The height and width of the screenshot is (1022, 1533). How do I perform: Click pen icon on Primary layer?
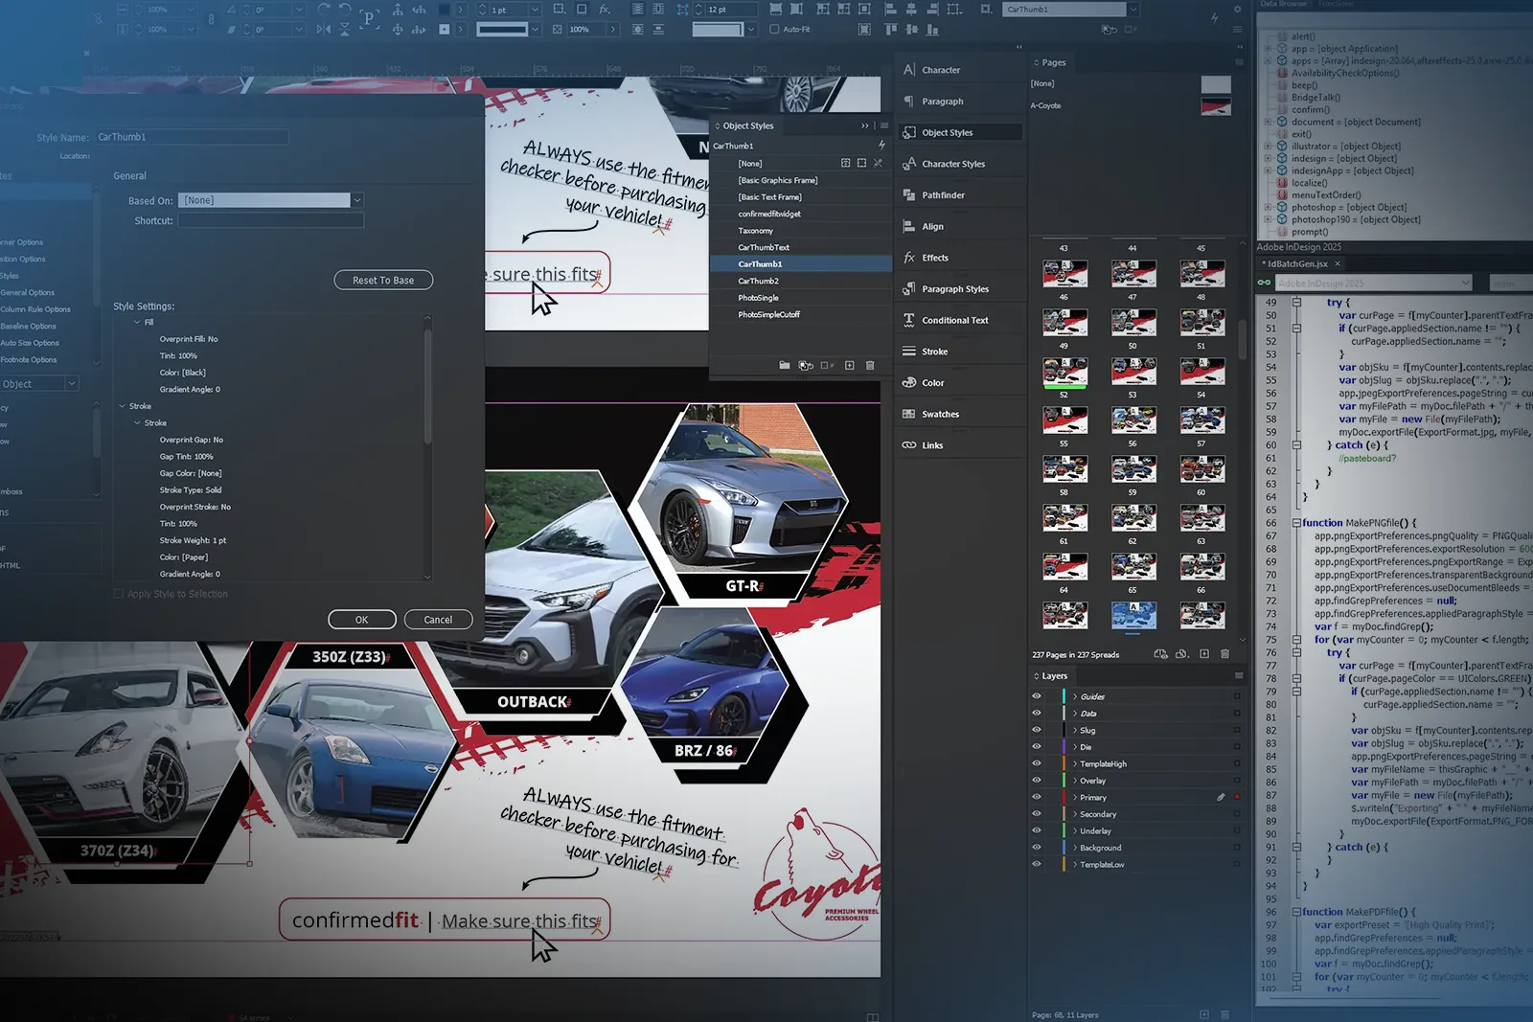[x=1221, y=797]
